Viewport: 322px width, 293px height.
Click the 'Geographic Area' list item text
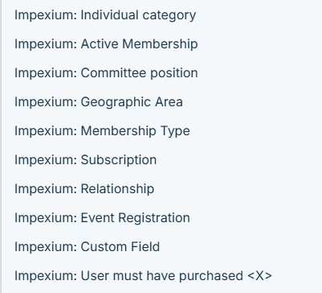(x=132, y=102)
